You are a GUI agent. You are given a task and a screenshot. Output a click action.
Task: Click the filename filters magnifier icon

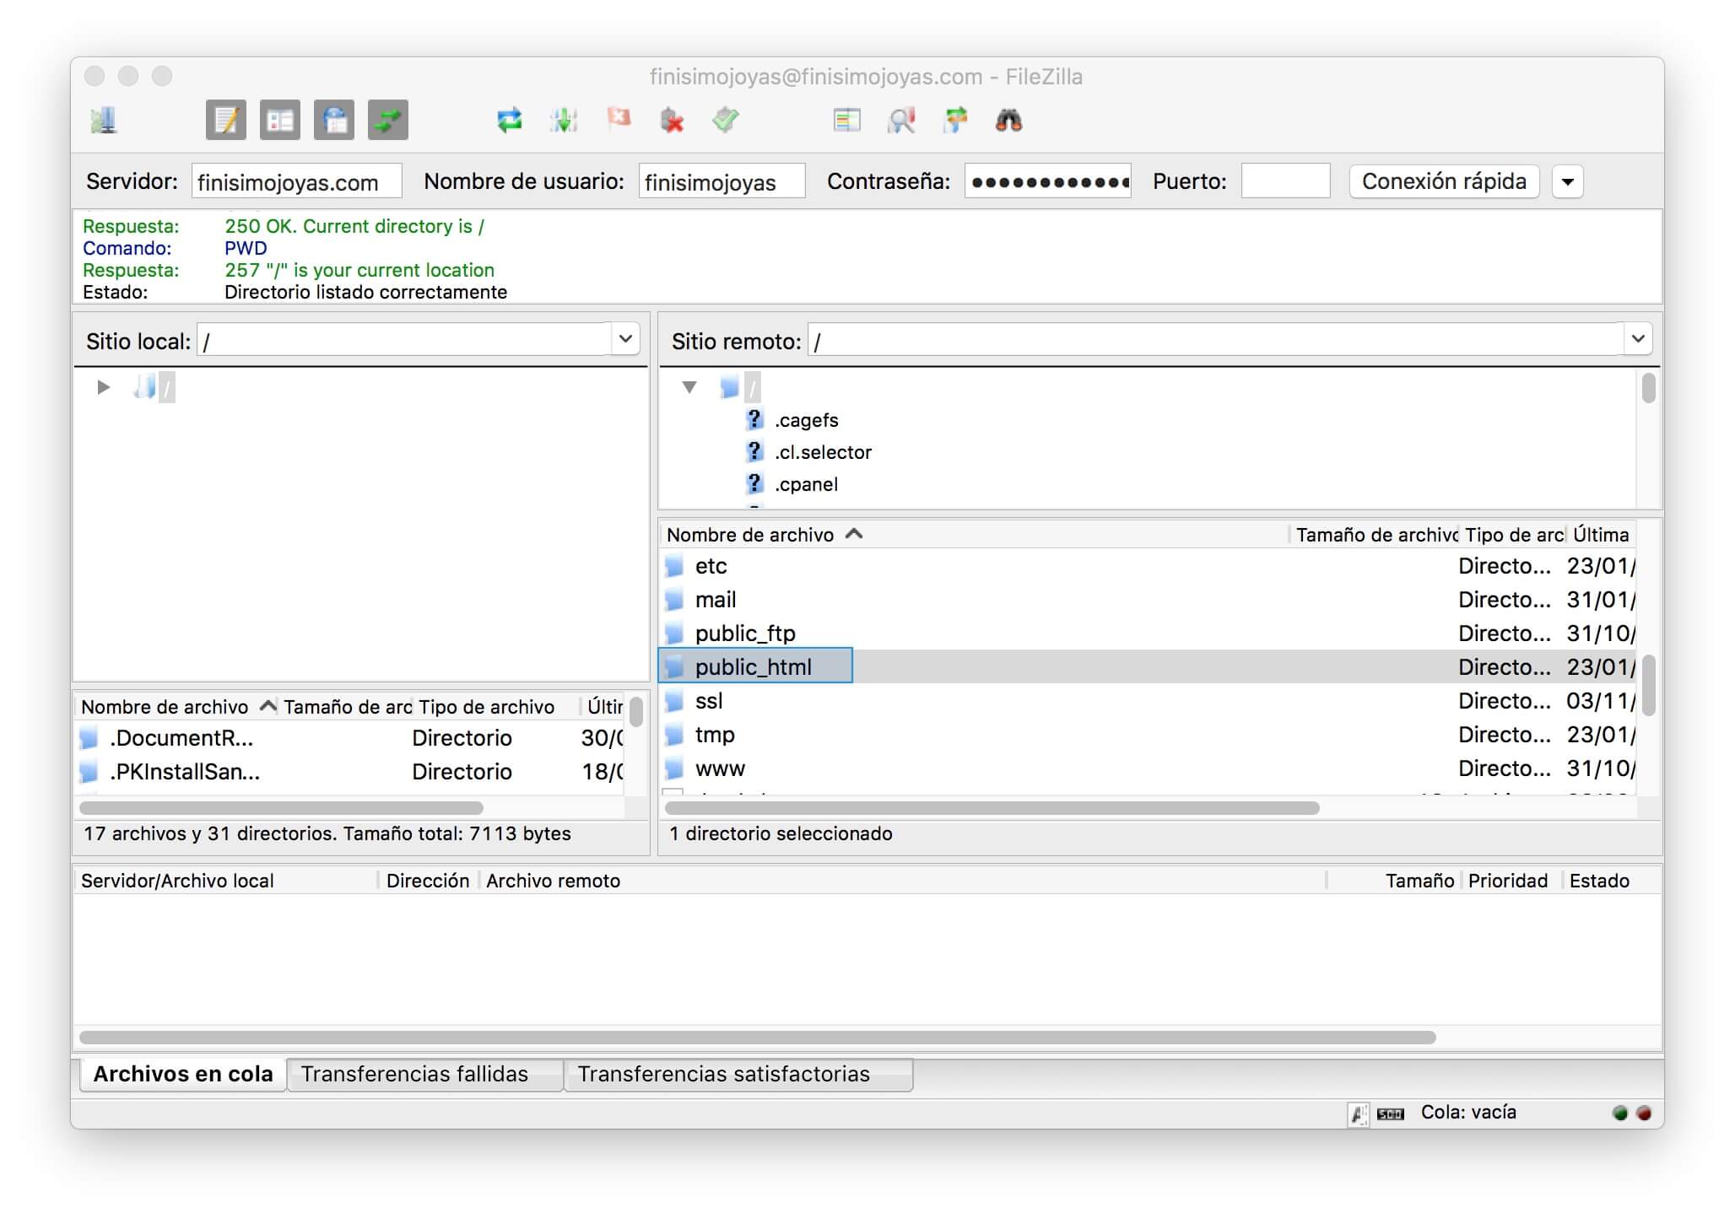point(900,121)
